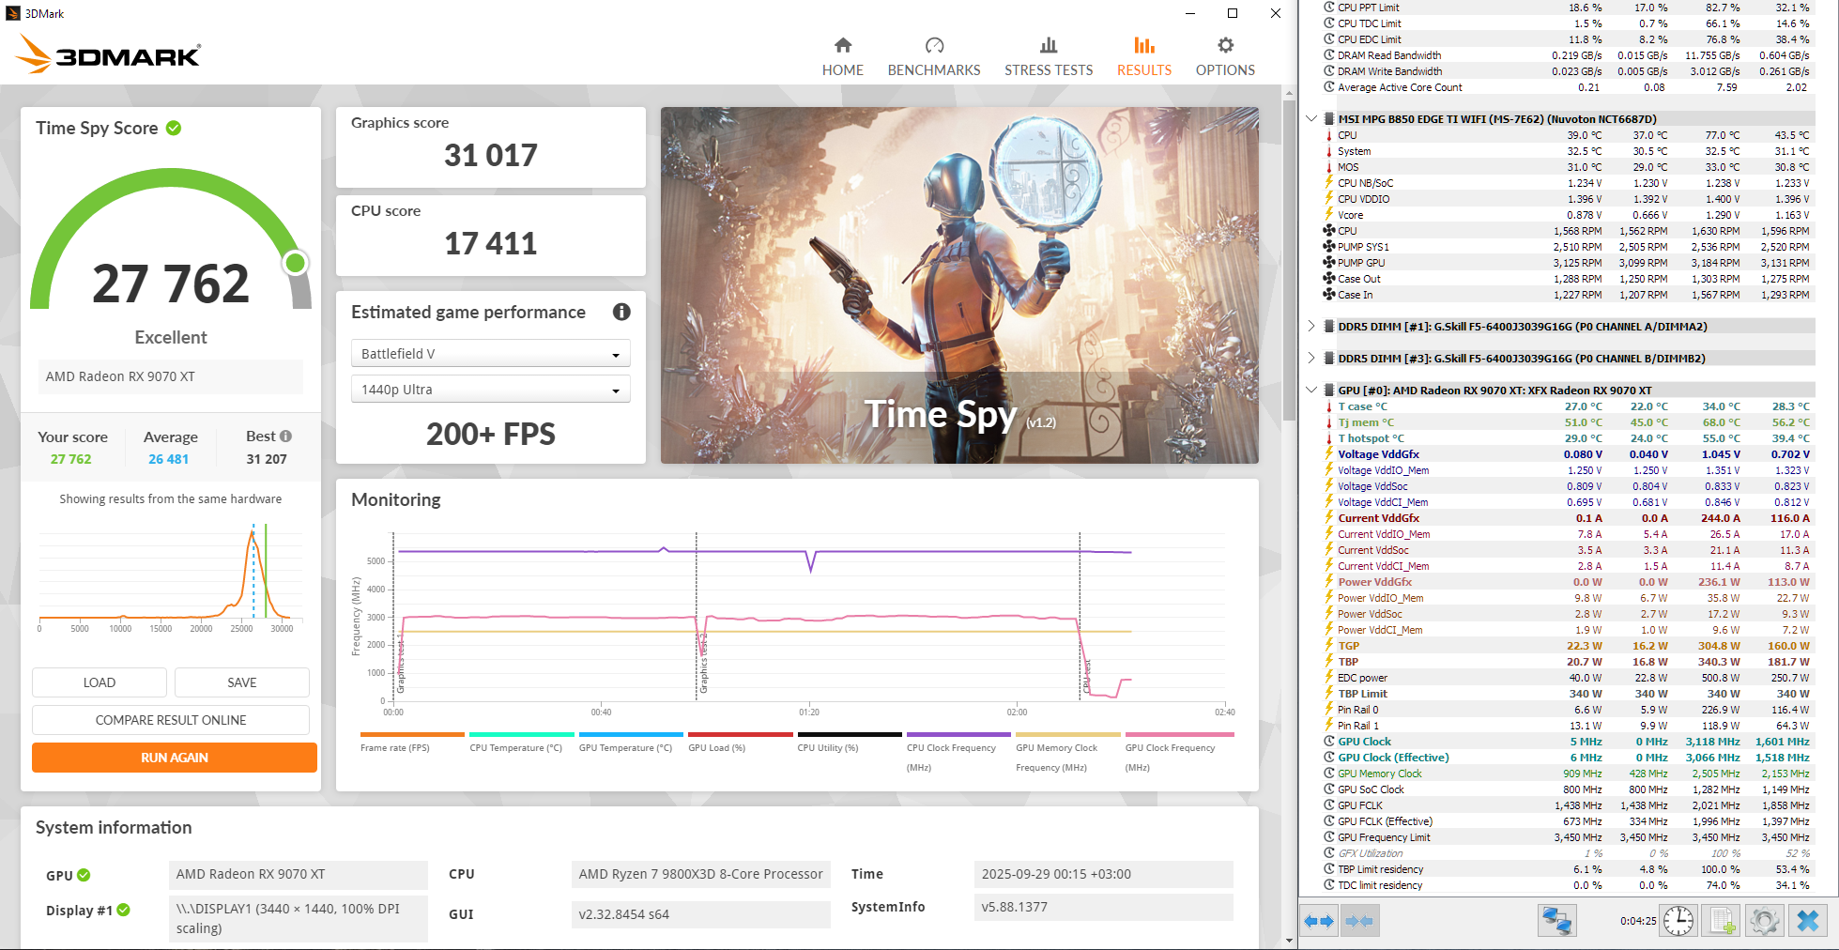This screenshot has height=950, width=1839.
Task: Expand DDR5 DIMM [#3] G.Skill group
Action: (x=1311, y=359)
